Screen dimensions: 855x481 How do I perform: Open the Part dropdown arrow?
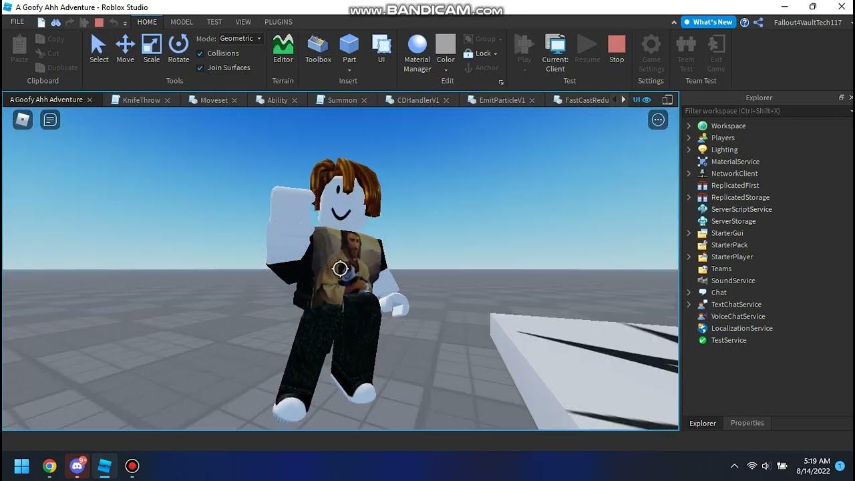tap(349, 69)
